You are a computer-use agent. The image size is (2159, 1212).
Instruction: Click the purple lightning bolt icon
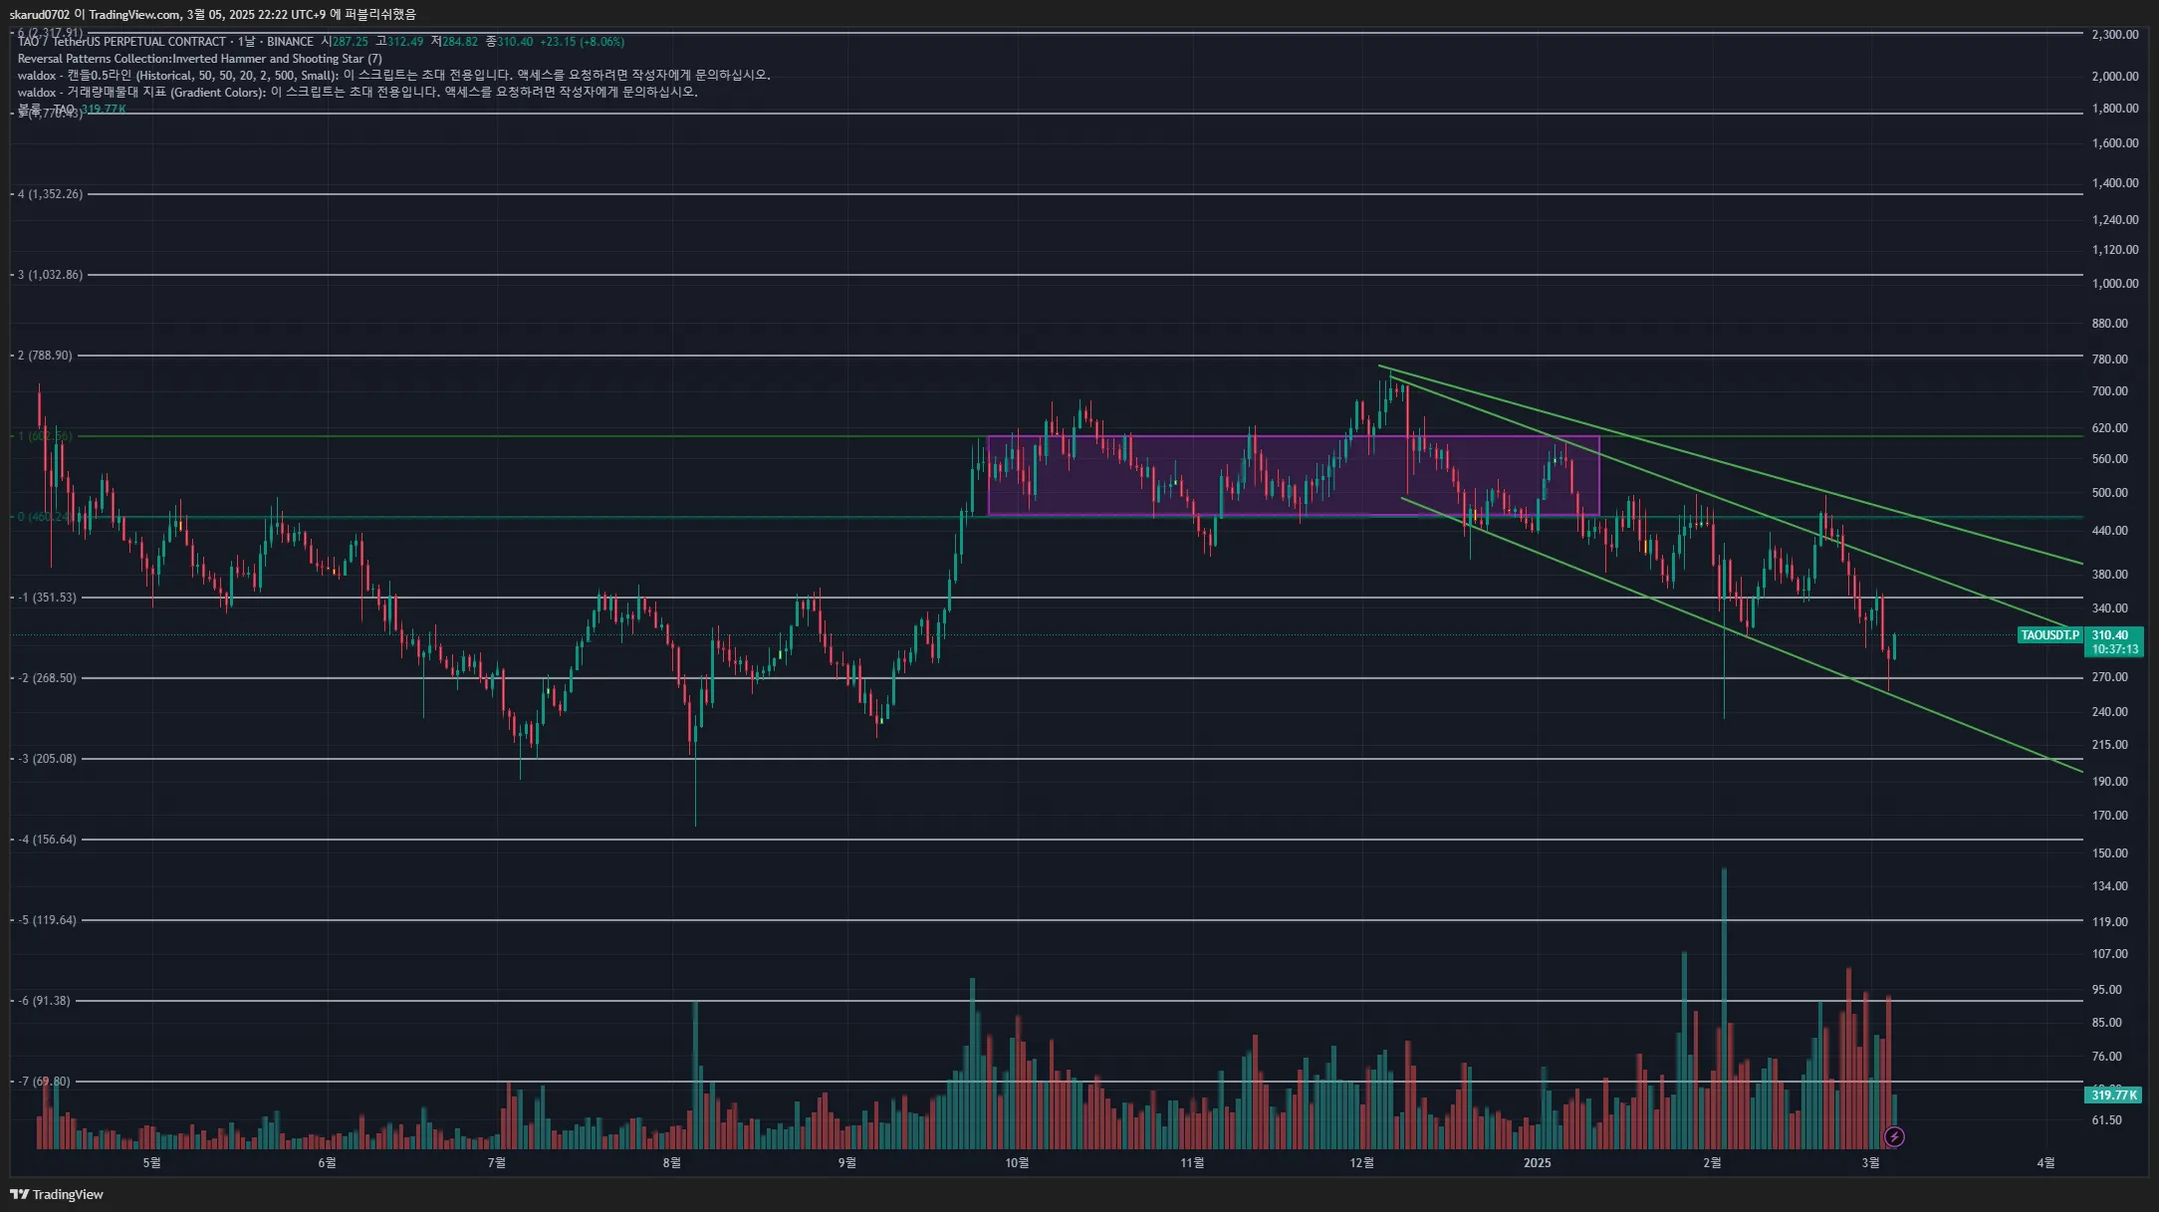tap(1894, 1136)
